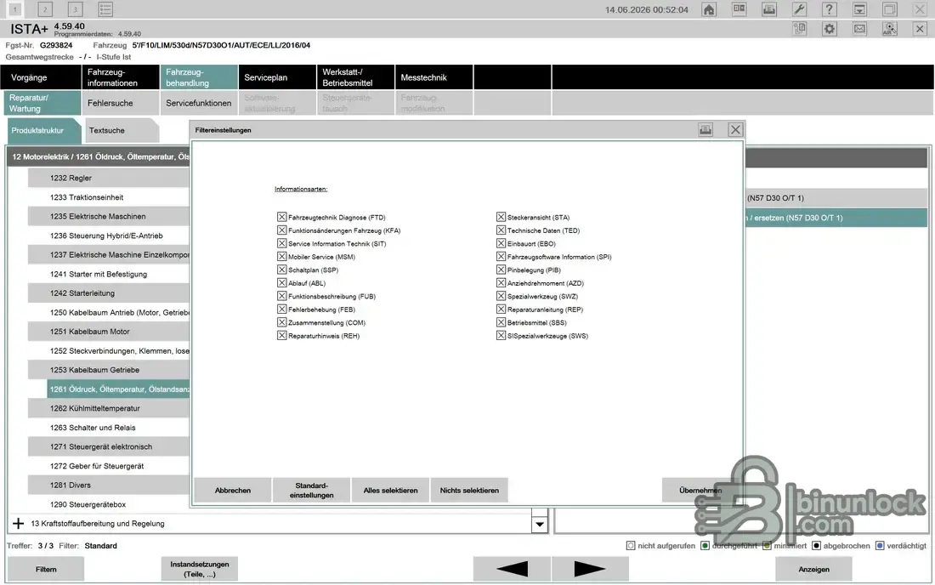
Task: Switch to Fahrzeuginformationen tab
Action: [x=121, y=77]
